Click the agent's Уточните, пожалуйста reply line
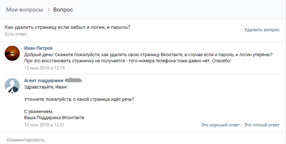286x144 pixels. 79,99
